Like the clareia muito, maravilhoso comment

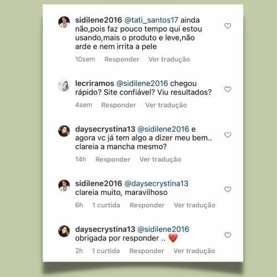pos(228,189)
